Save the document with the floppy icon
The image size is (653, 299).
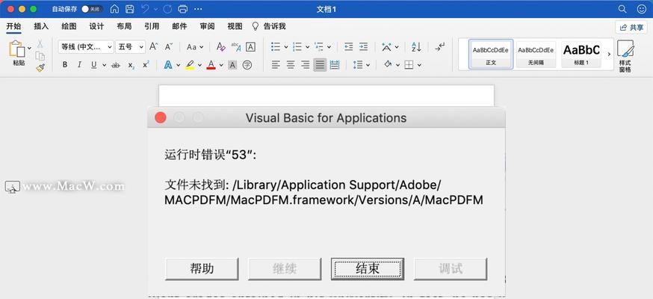click(129, 9)
